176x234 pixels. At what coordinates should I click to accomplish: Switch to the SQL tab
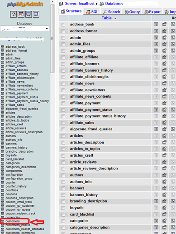click(92, 12)
